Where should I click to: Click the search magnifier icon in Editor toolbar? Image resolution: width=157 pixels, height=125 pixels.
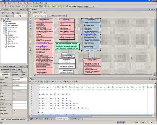[x=30, y=81]
